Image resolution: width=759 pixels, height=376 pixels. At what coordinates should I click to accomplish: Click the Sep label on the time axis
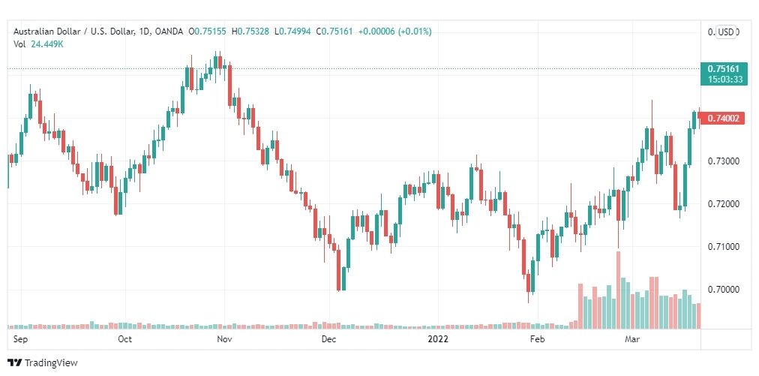click(x=20, y=339)
